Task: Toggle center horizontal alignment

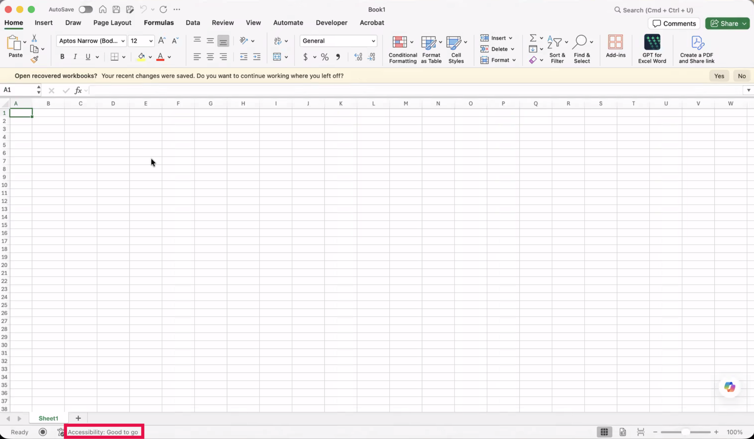Action: click(210, 57)
